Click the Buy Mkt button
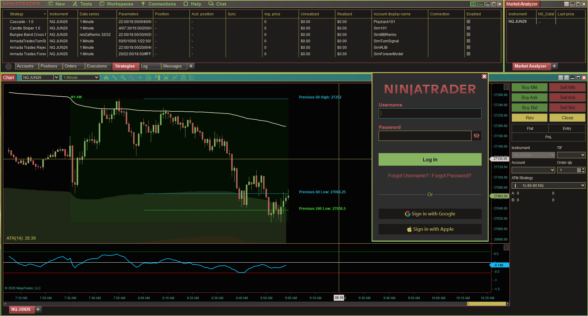The height and width of the screenshot is (316, 588). point(529,87)
